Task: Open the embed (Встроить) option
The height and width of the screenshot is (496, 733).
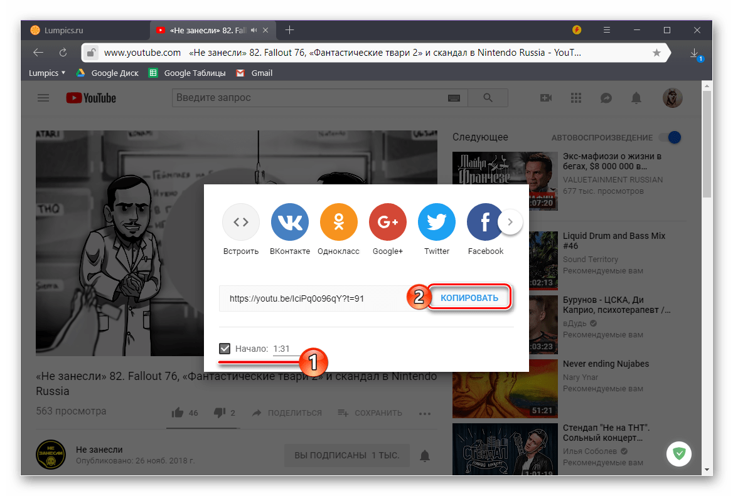Action: pyautogui.click(x=241, y=222)
